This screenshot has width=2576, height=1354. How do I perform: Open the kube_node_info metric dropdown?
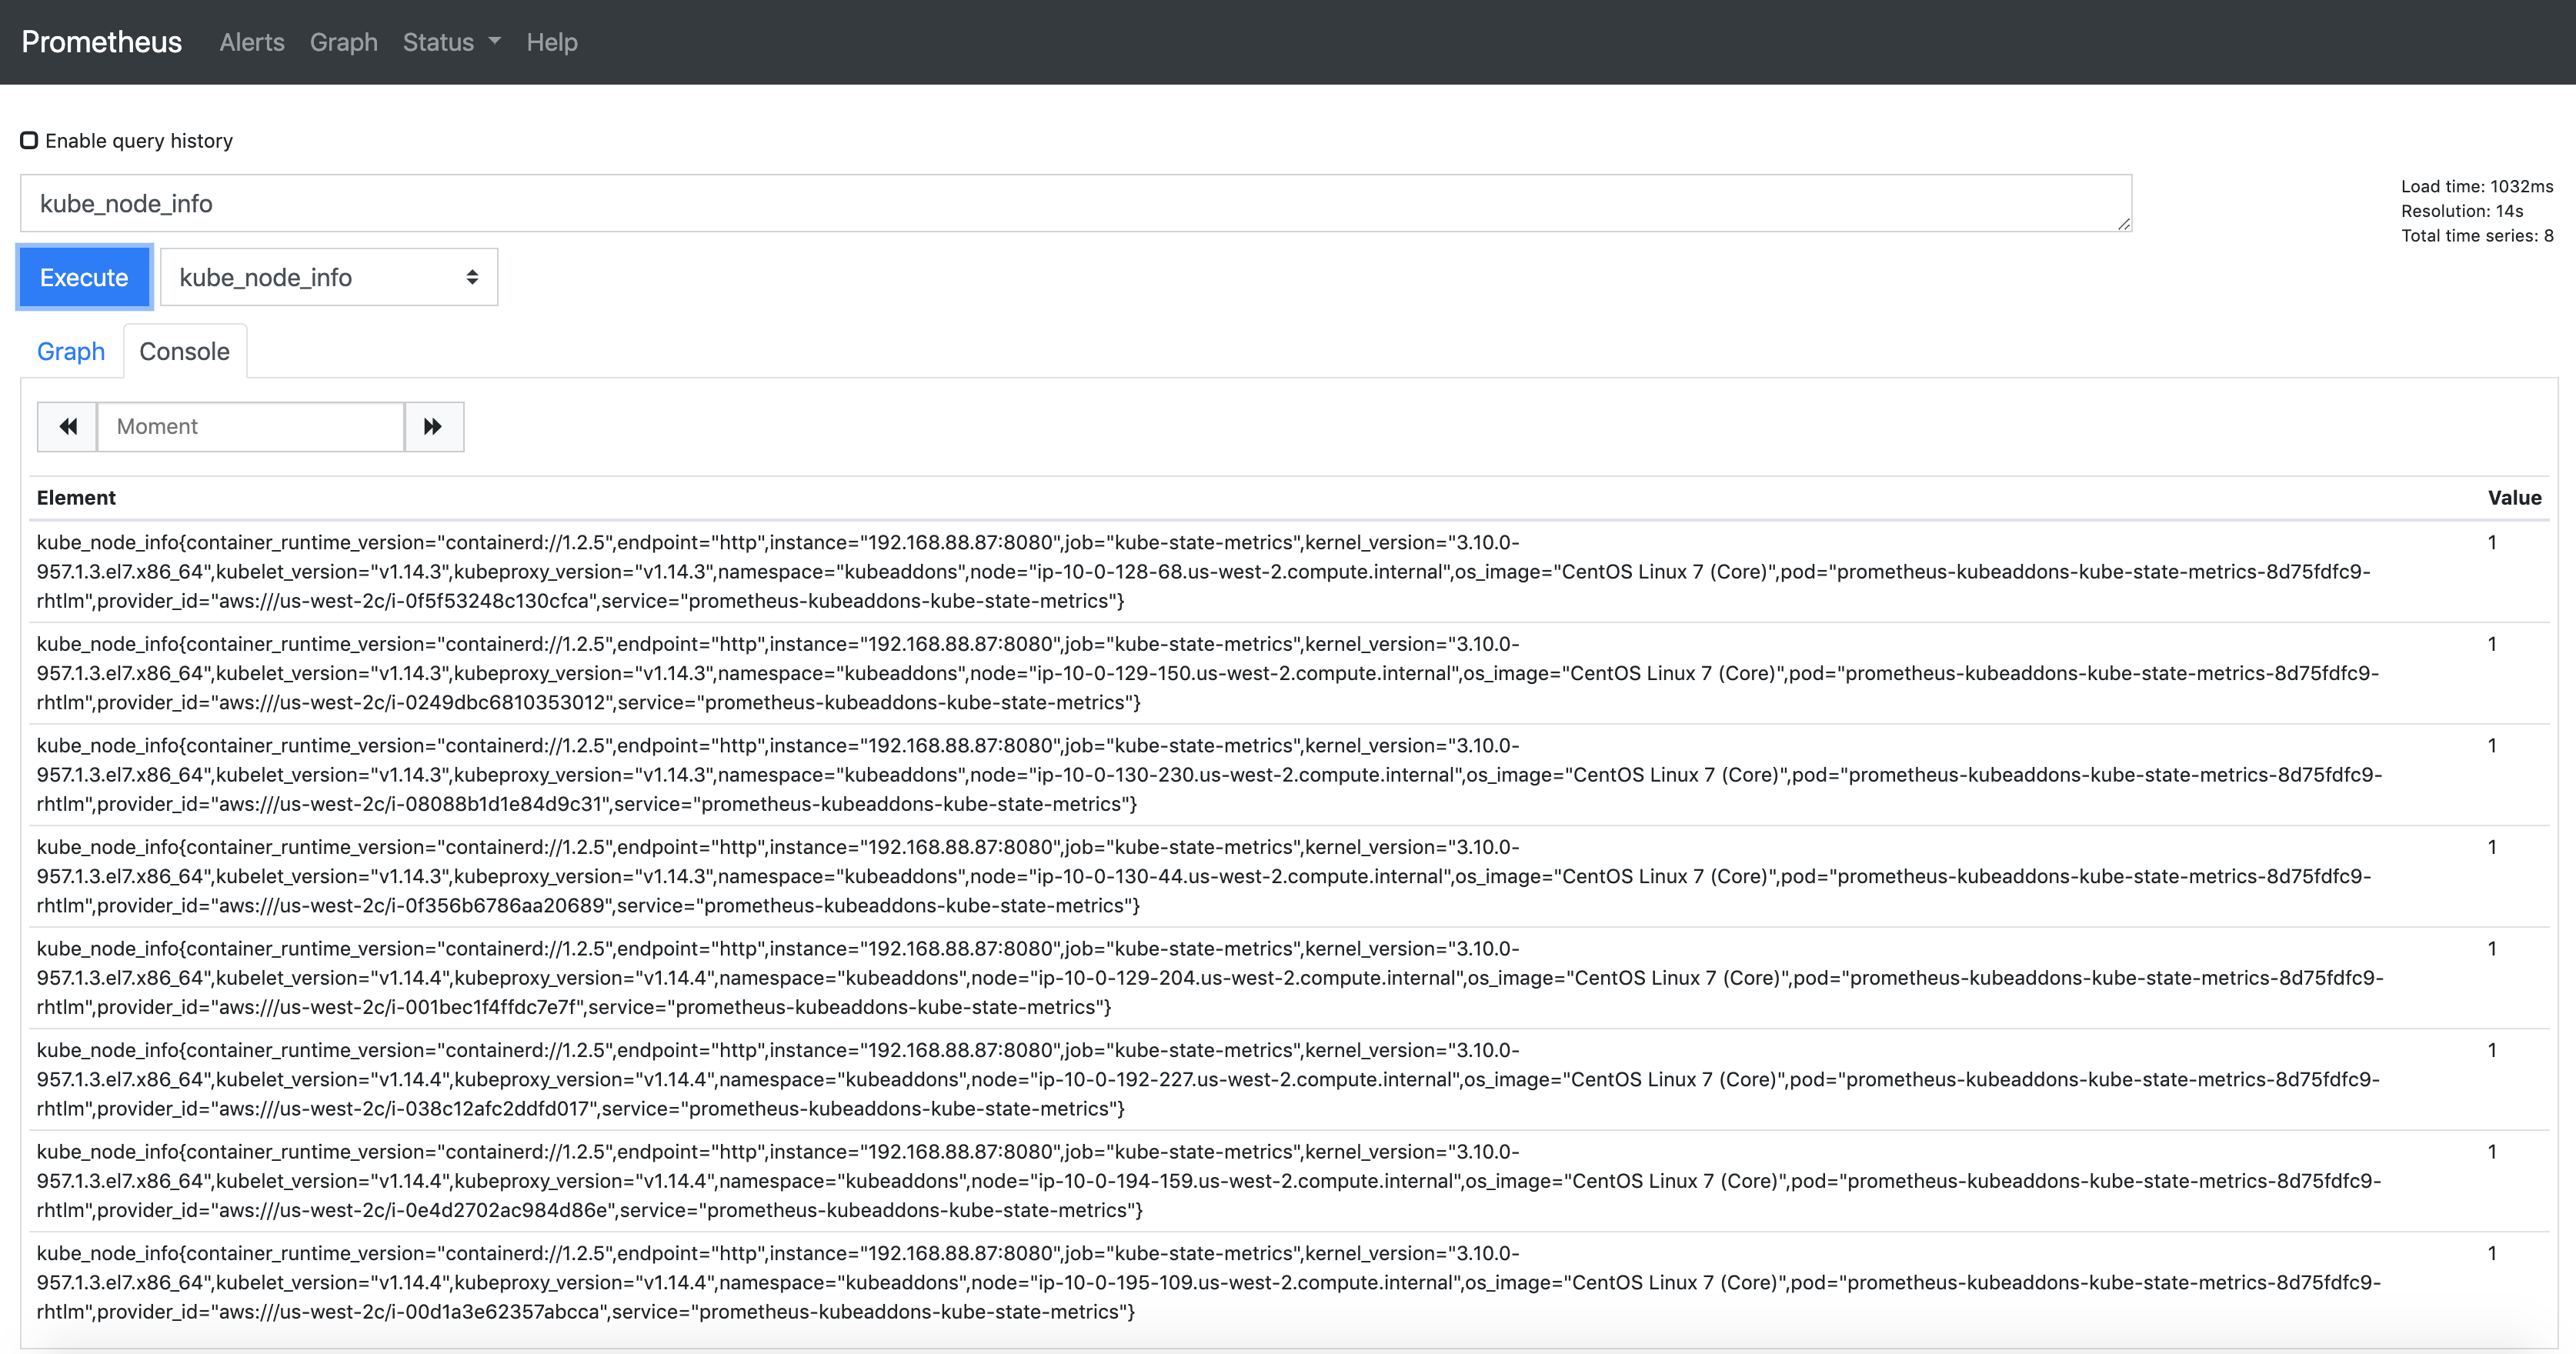click(x=328, y=277)
